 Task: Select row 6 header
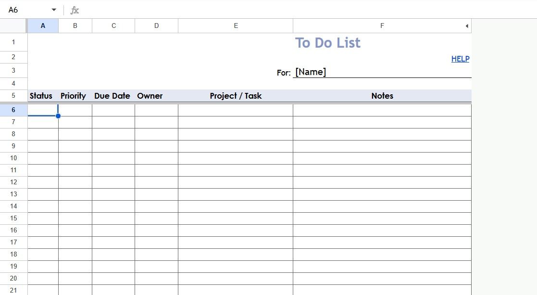pos(13,110)
